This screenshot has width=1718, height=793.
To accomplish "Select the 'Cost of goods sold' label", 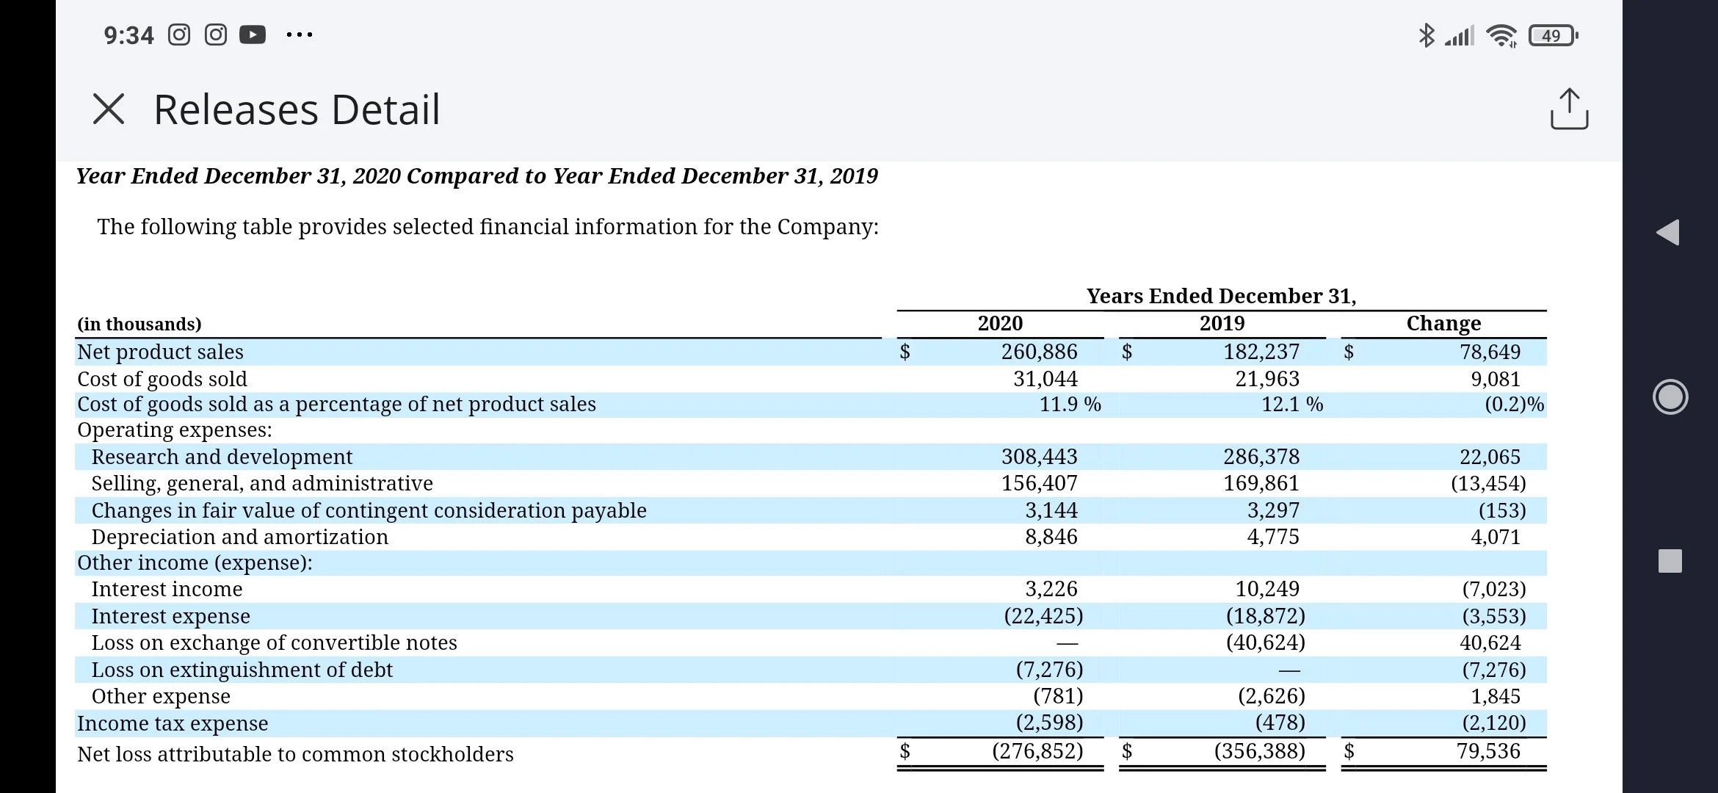I will pyautogui.click(x=162, y=379).
